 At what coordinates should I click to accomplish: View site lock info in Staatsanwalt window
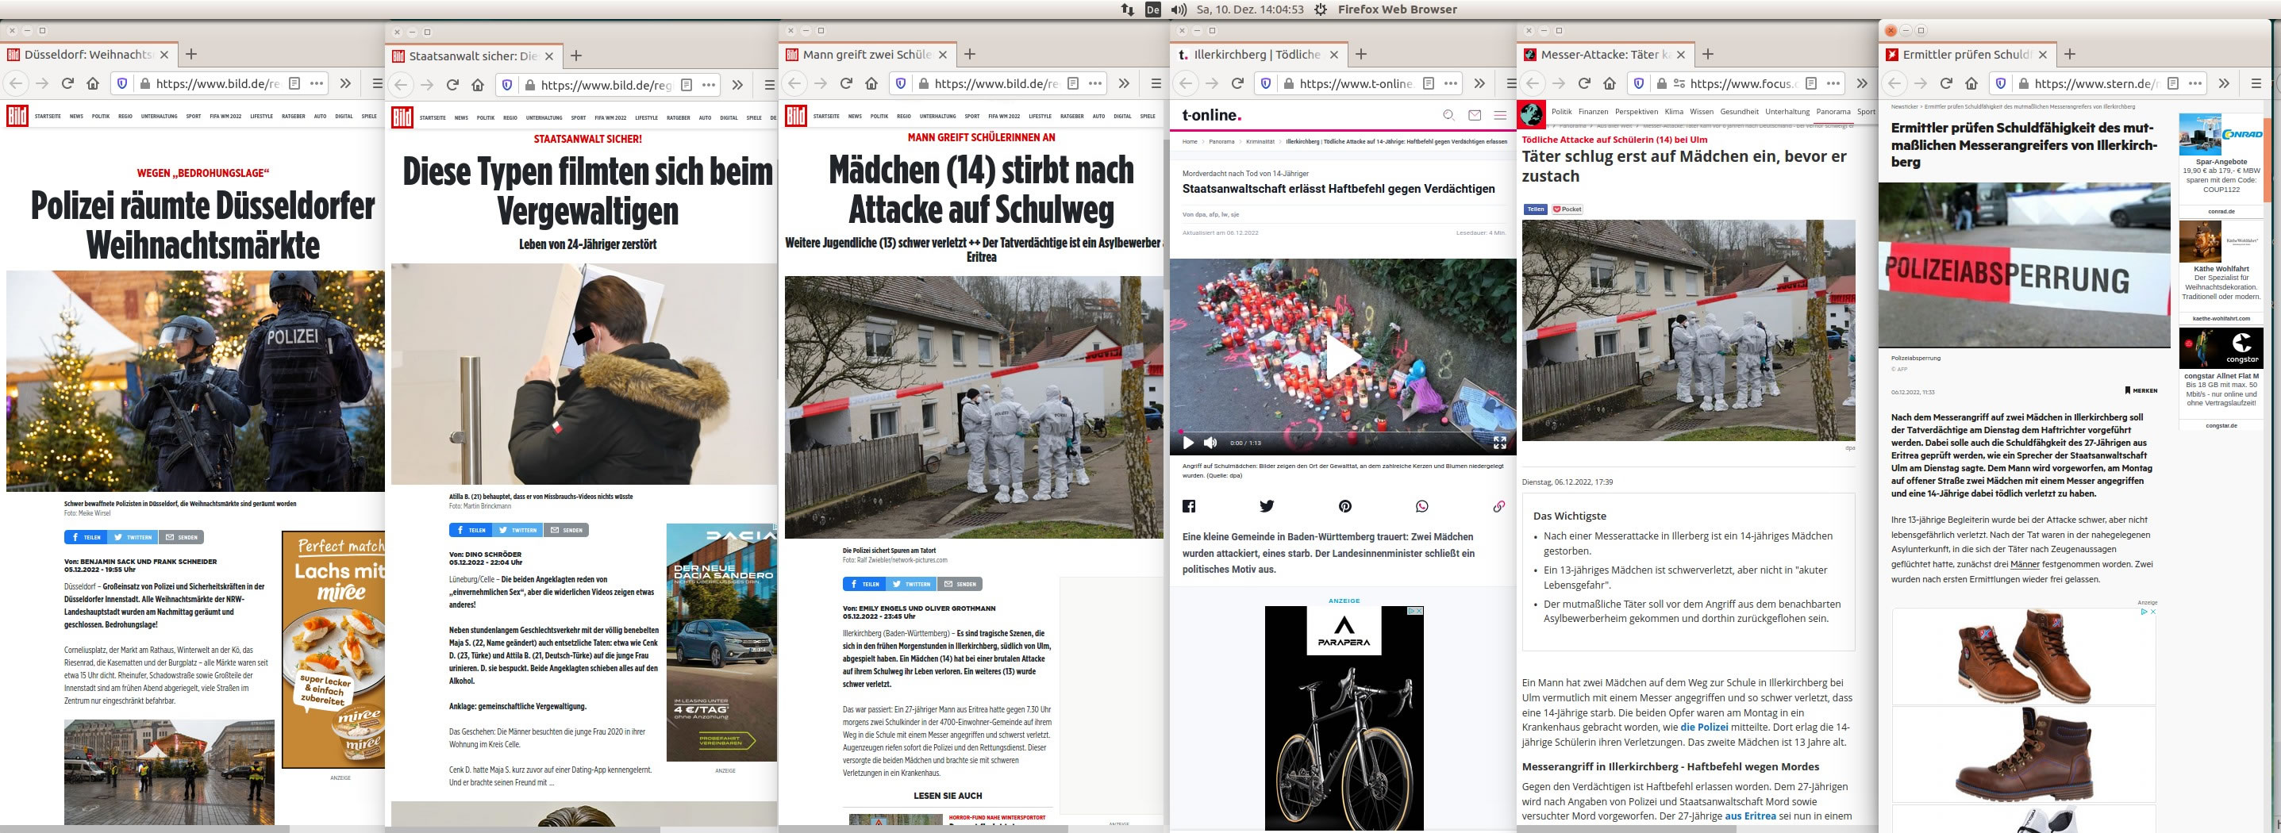coord(529,85)
